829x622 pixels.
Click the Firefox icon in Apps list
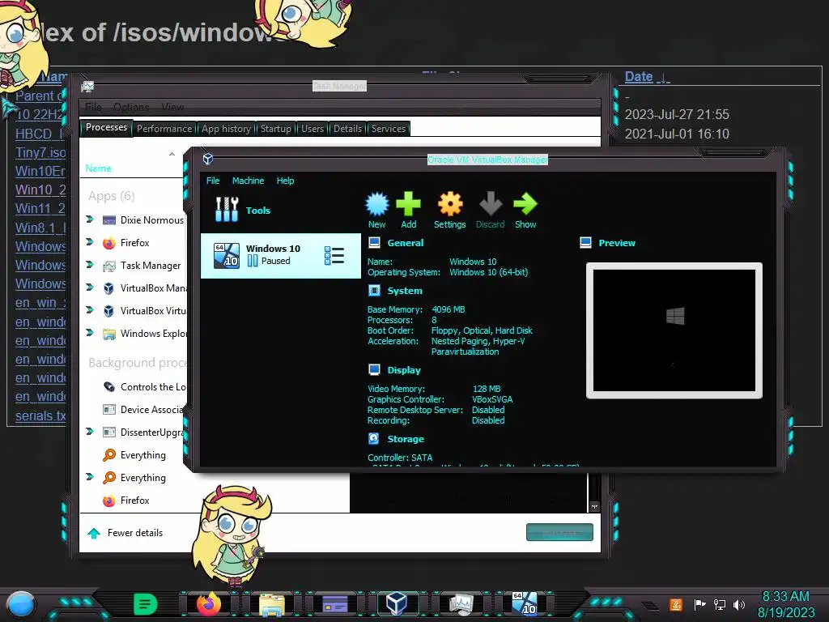click(109, 243)
